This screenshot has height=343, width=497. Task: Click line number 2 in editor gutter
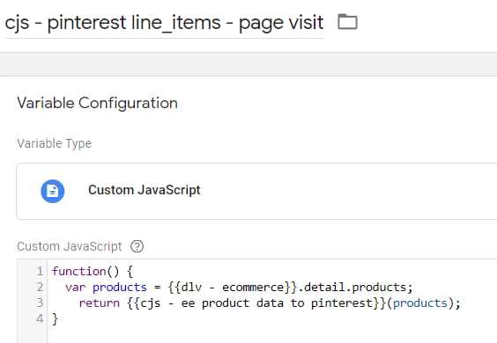click(40, 287)
